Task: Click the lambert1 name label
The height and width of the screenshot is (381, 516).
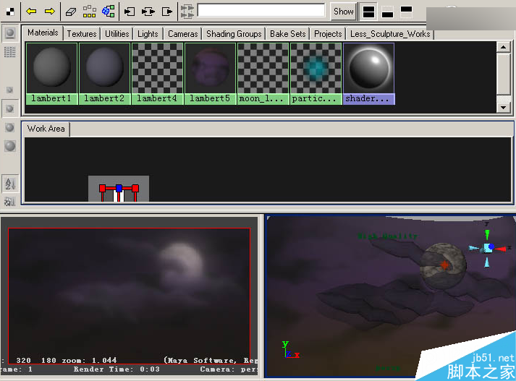Action: tap(51, 98)
